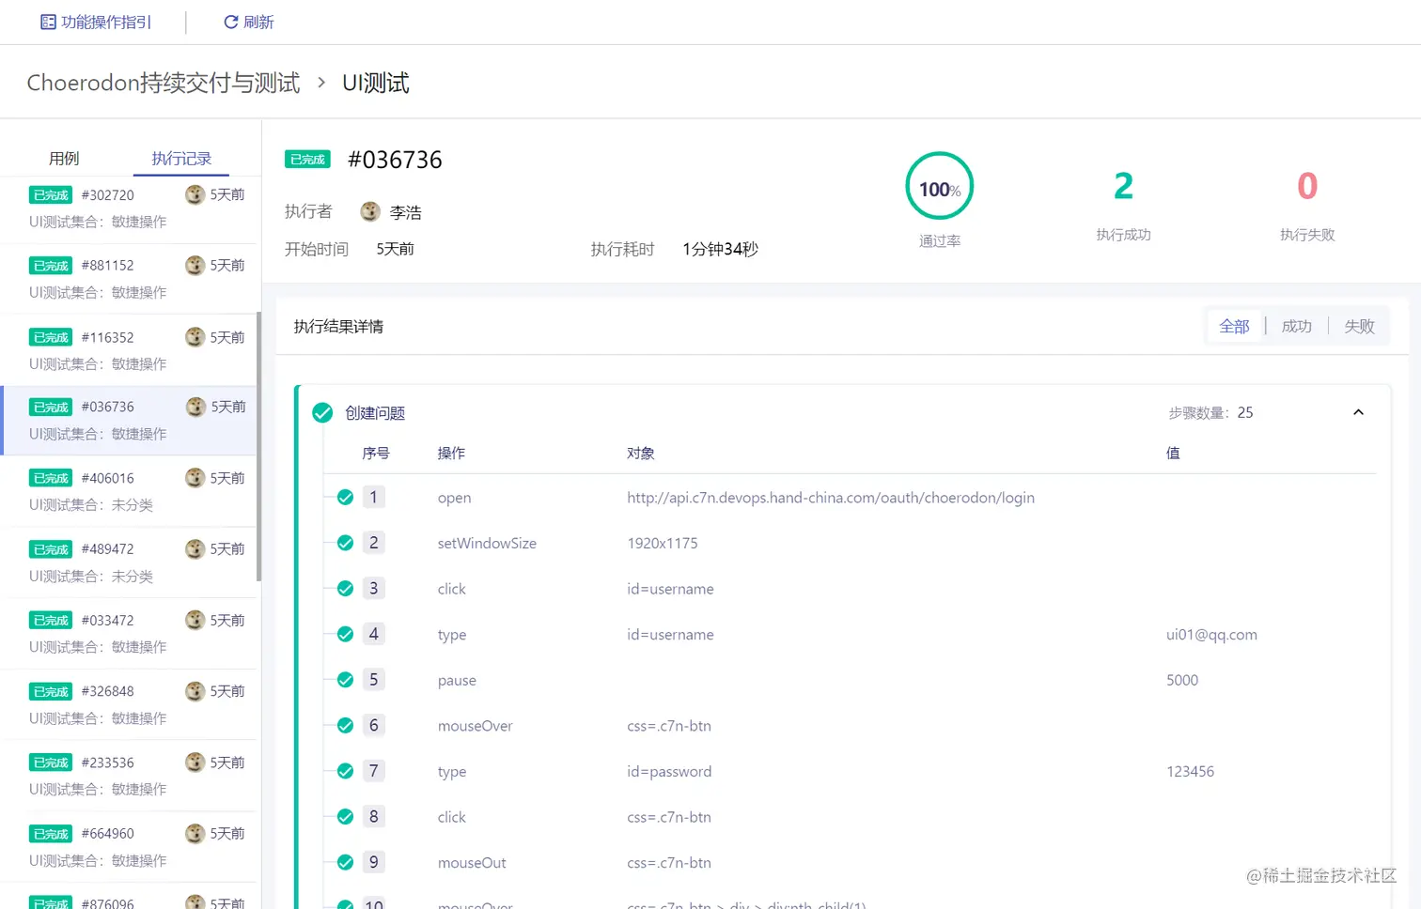Click the 操作 column header

[451, 453]
